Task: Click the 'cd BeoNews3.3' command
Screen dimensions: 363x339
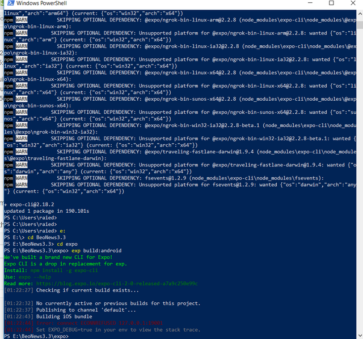Action: pos(47,237)
